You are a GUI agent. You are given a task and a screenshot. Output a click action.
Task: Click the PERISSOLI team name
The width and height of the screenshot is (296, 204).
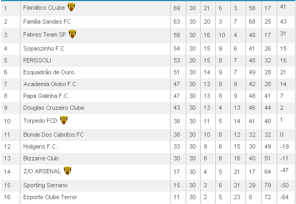click(37, 60)
